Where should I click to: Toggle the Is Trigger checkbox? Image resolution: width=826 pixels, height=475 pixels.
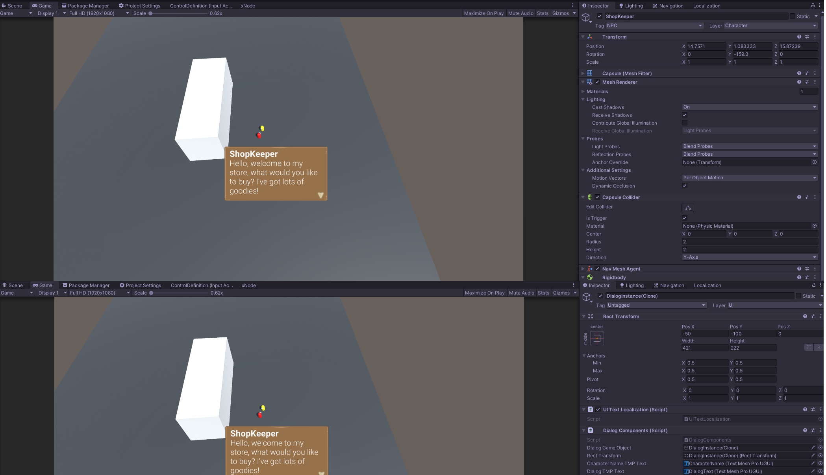click(x=685, y=218)
